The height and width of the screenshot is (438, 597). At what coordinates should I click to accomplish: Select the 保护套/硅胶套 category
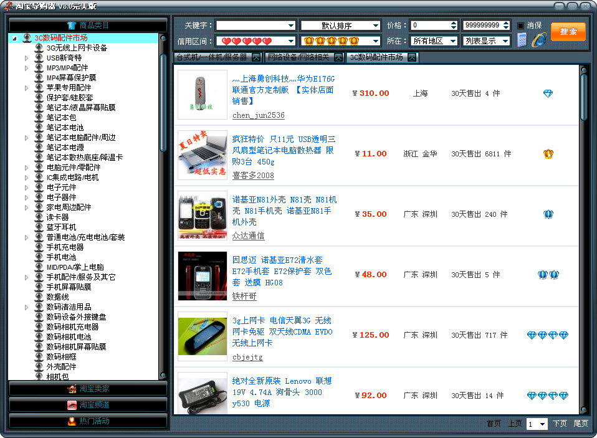(70, 98)
